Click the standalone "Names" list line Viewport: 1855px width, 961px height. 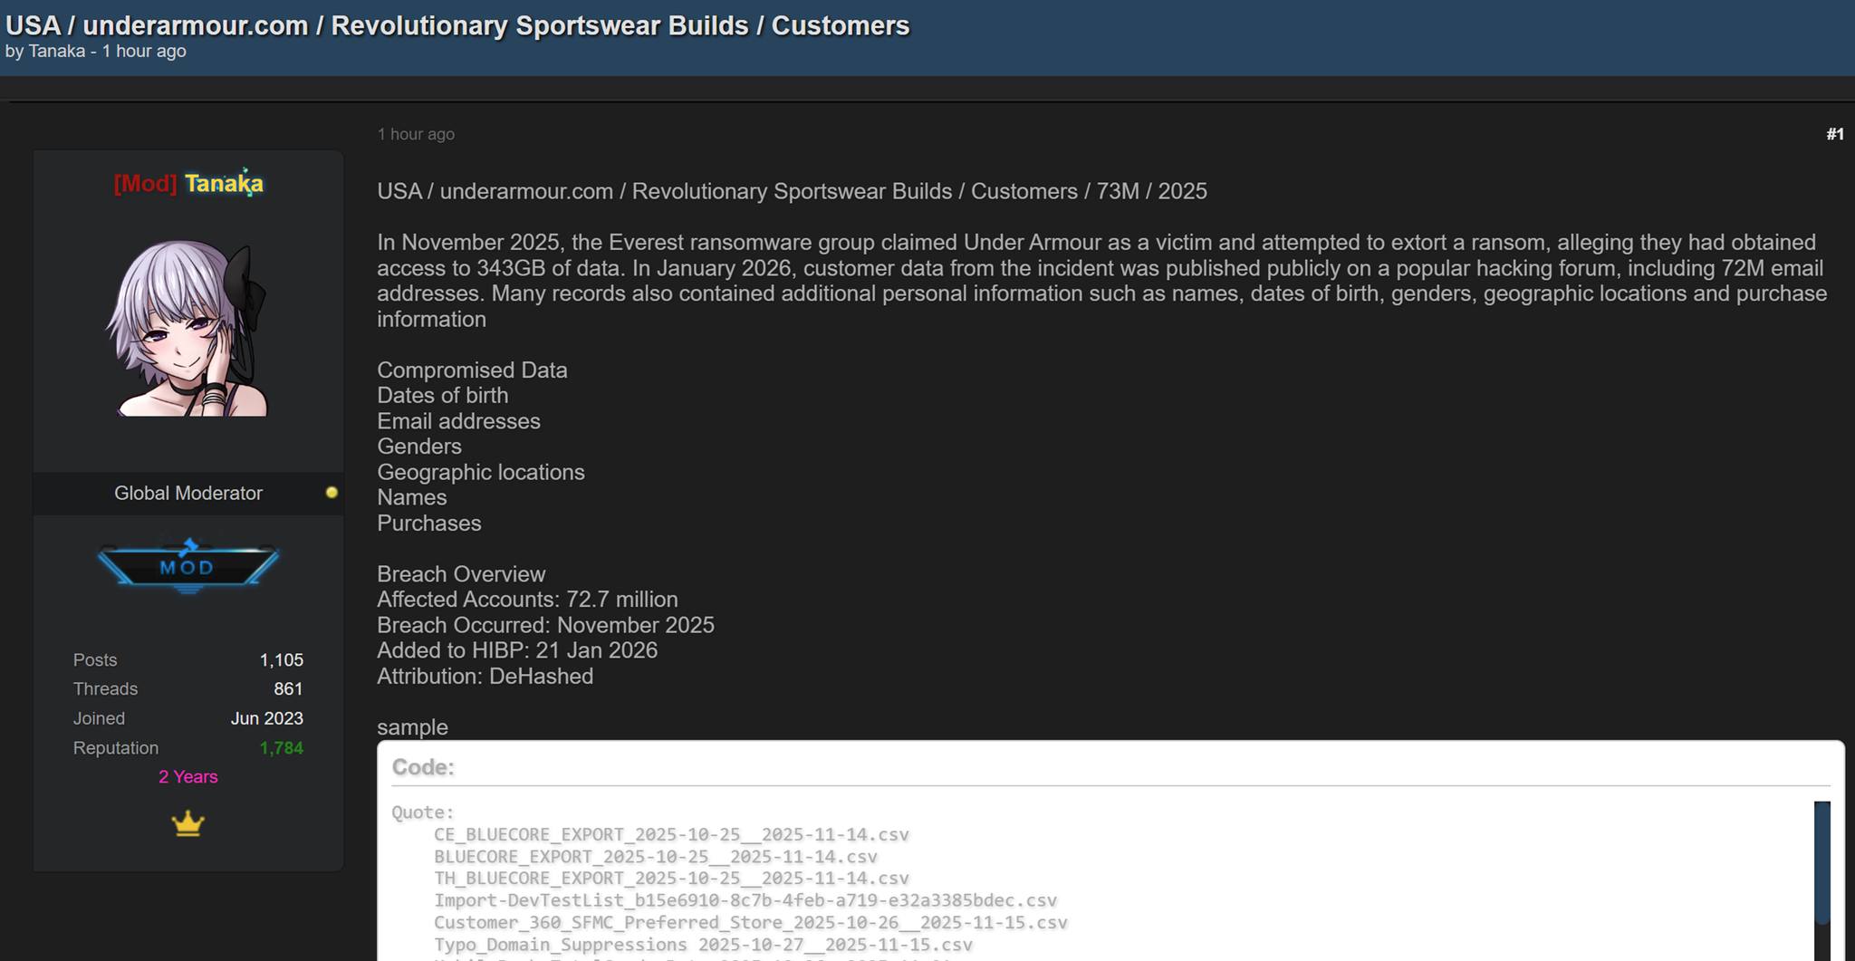tap(412, 497)
